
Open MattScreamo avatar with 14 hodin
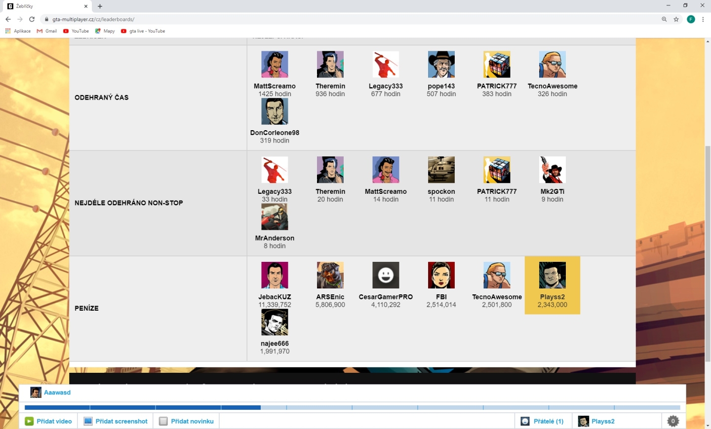(x=386, y=170)
